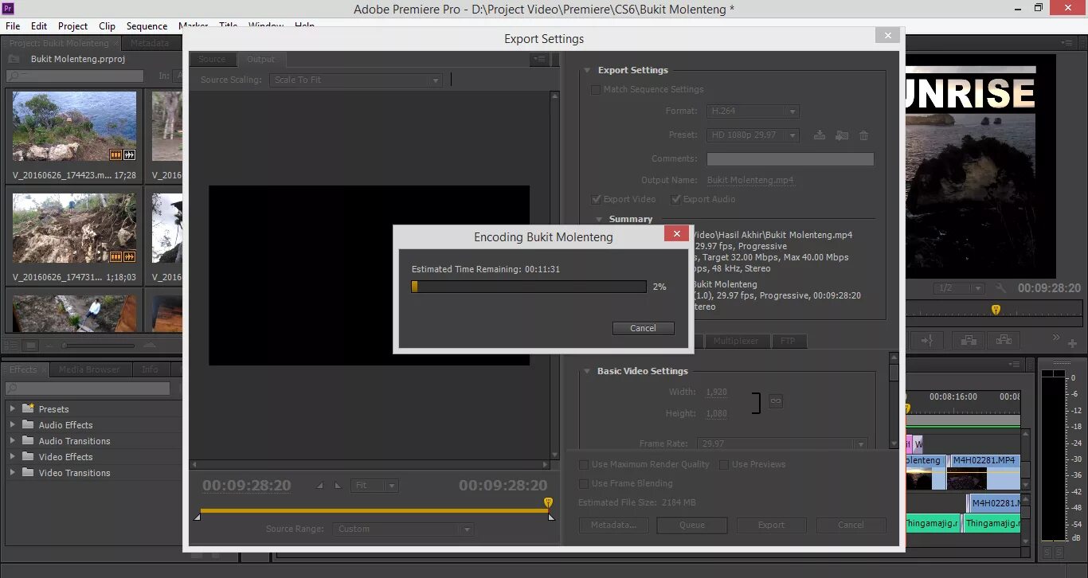The width and height of the screenshot is (1088, 578).
Task: Cancel the encoding in progress dialog
Action: [x=644, y=328]
